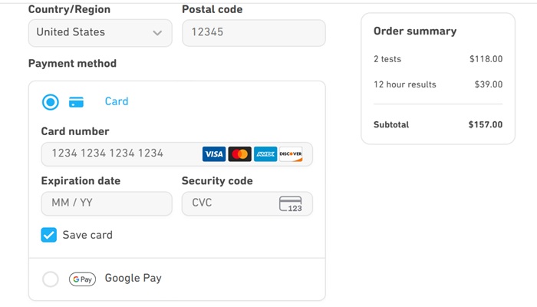The image size is (537, 307).
Task: Click the Subtotal $157.00 amount
Action: pos(485,124)
